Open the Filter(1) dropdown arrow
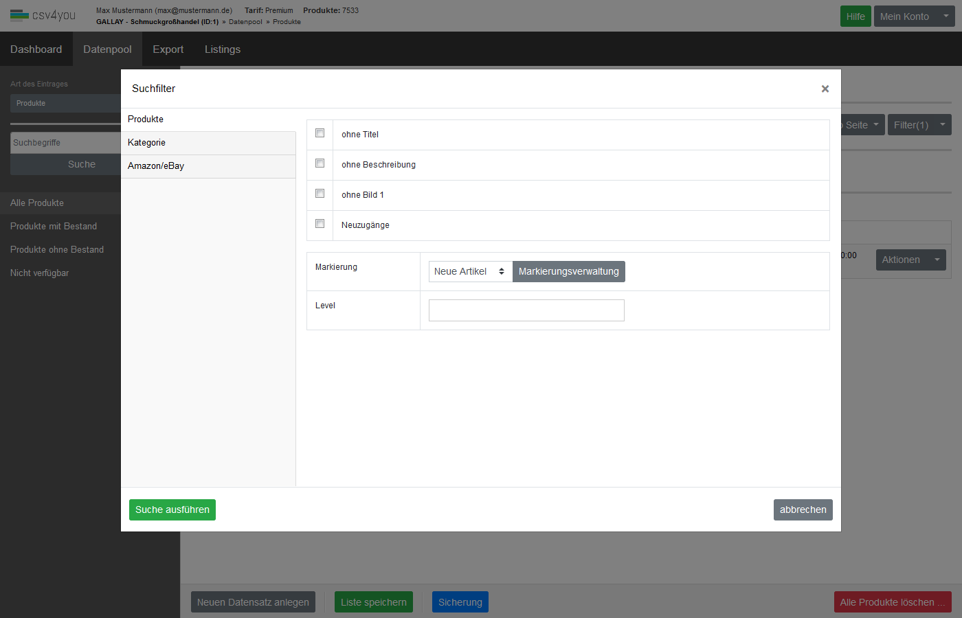Screen dimensions: 962x618 (x=943, y=125)
